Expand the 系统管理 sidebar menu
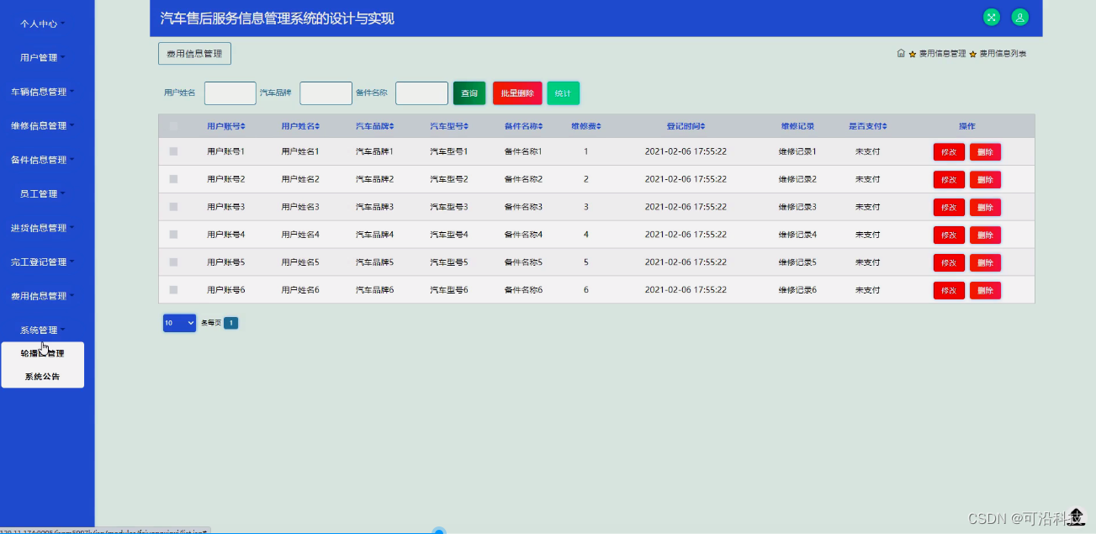 (x=38, y=329)
